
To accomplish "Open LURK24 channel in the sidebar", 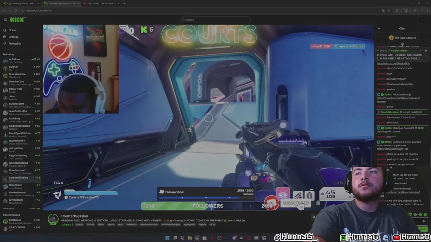I will [21, 68].
